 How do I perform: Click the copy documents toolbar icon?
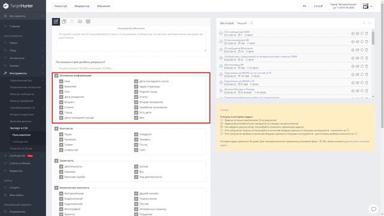pos(64,22)
